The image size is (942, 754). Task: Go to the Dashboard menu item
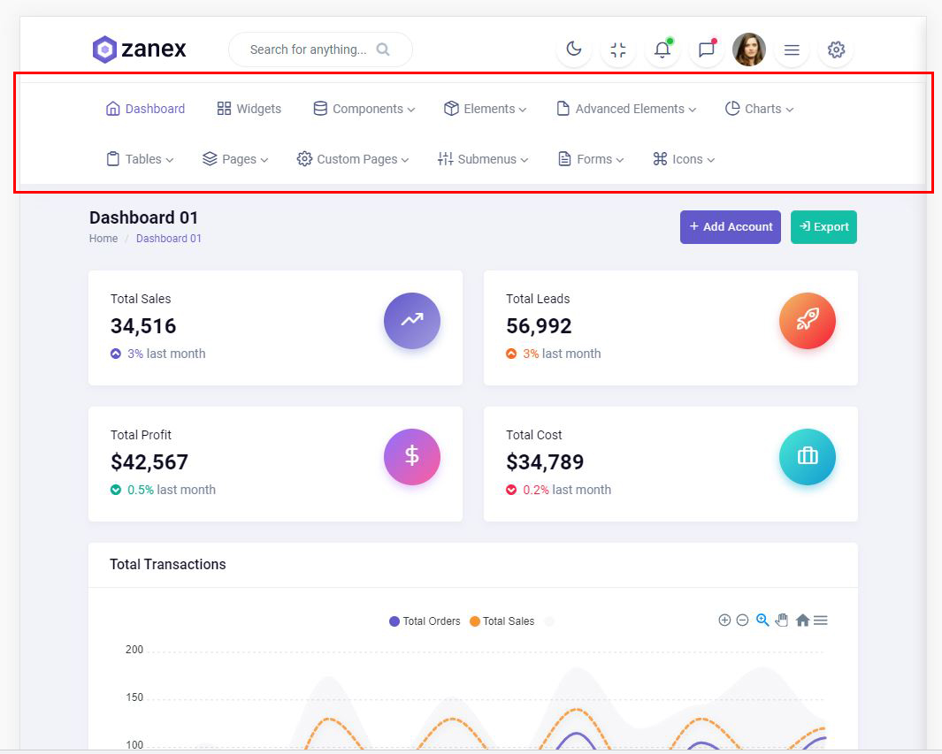145,109
